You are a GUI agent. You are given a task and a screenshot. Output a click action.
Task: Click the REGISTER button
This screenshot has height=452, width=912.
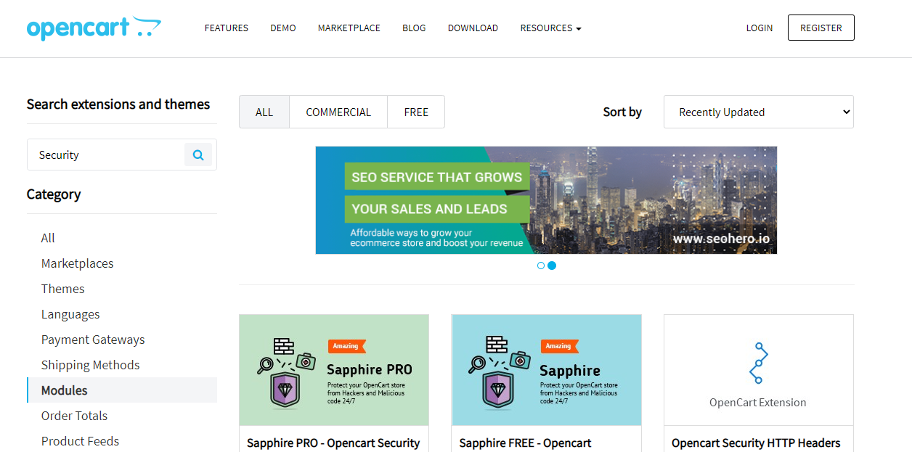[x=821, y=28]
